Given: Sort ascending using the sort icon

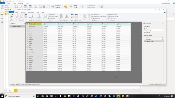Looking at the screenshot, I should 80,15.
